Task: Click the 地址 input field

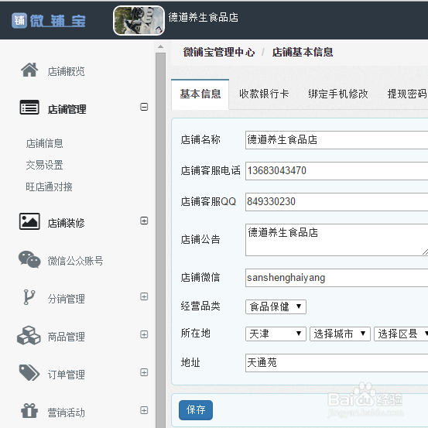Action: tap(337, 363)
